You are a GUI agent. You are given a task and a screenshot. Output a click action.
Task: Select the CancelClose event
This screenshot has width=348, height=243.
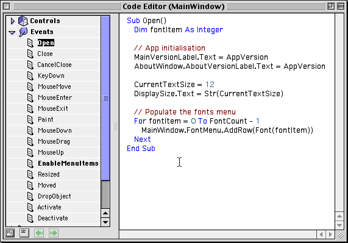[54, 65]
